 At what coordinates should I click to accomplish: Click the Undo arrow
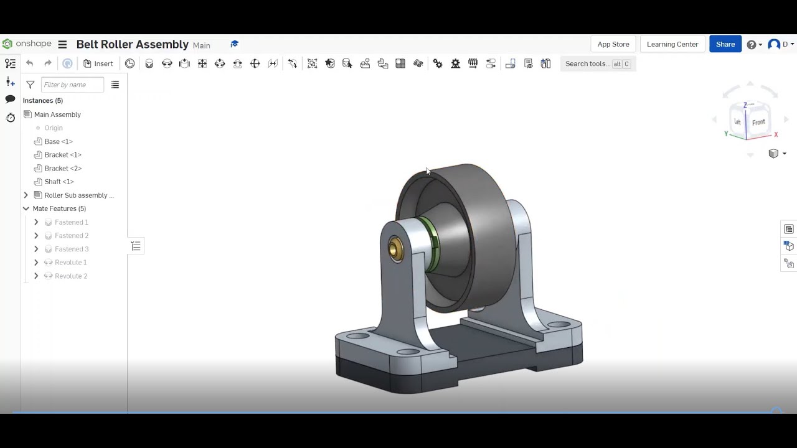pos(29,63)
